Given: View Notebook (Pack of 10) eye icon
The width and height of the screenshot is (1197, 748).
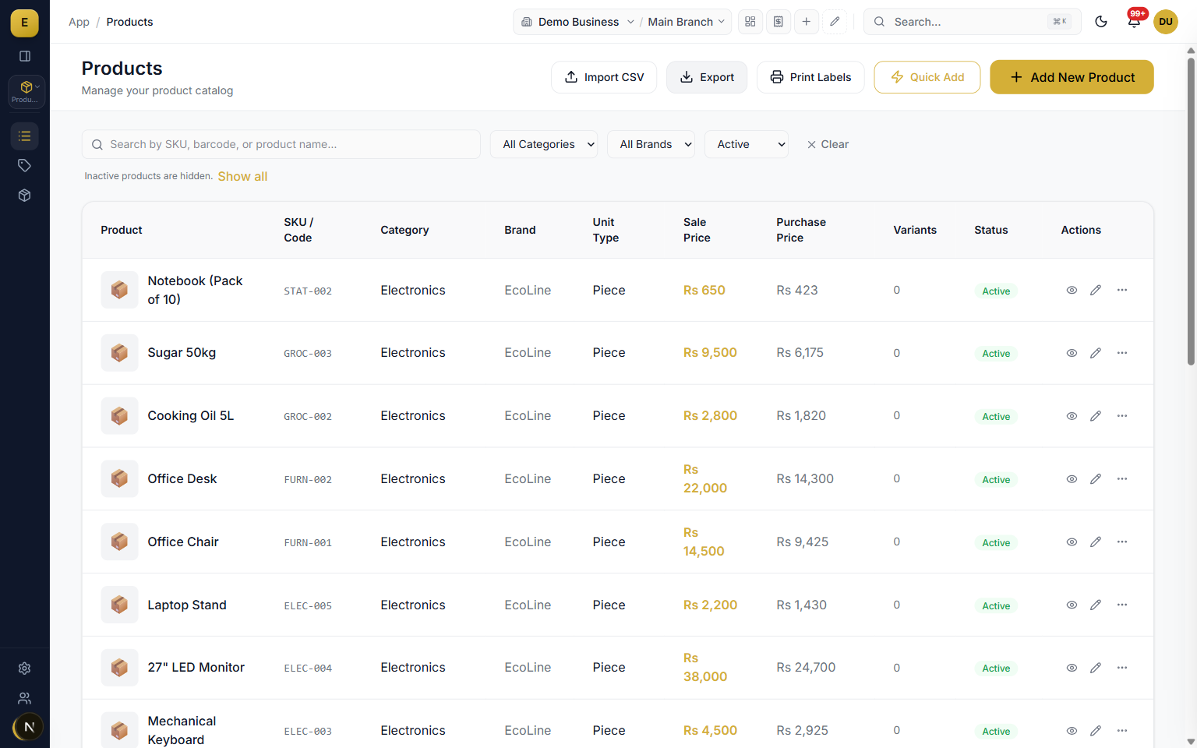Looking at the screenshot, I should click(x=1072, y=290).
